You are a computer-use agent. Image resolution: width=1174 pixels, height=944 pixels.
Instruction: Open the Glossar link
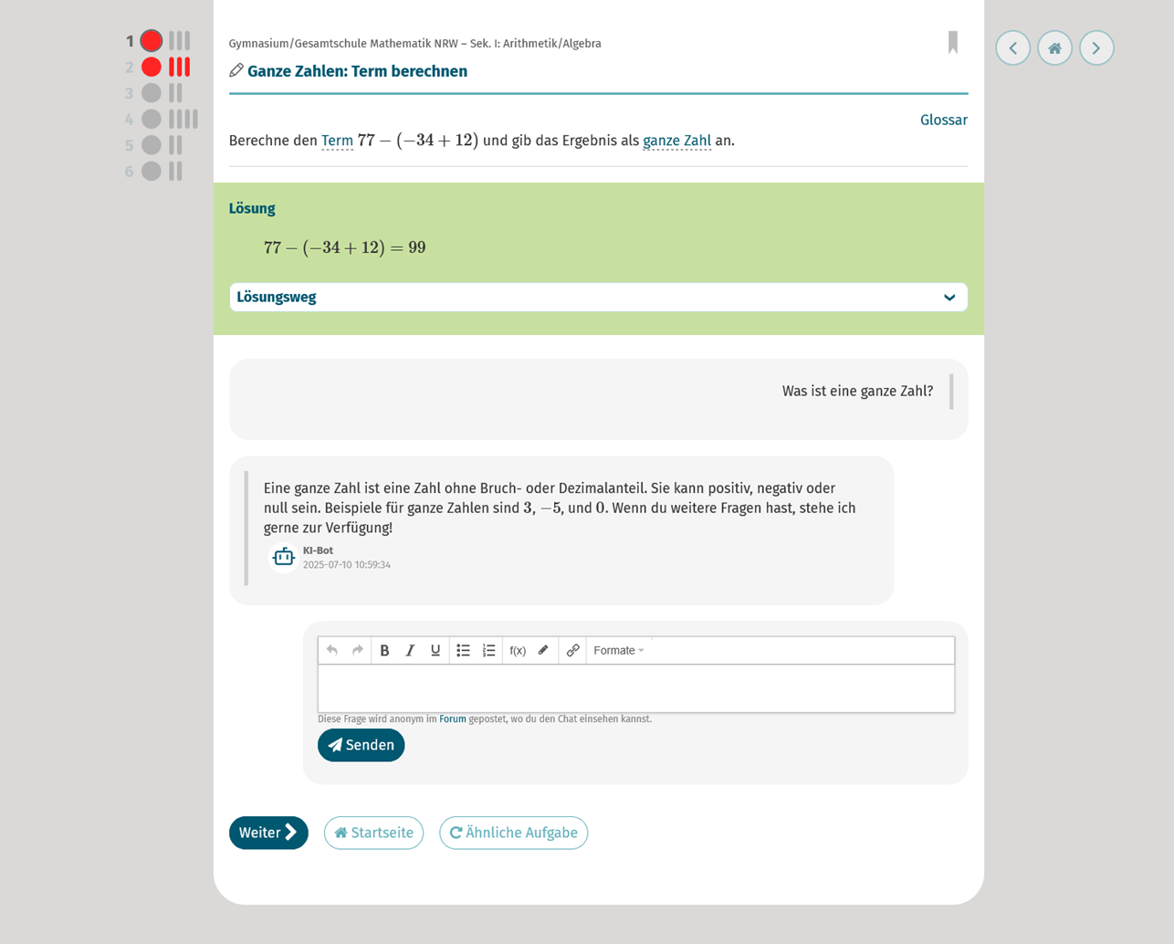[943, 121]
